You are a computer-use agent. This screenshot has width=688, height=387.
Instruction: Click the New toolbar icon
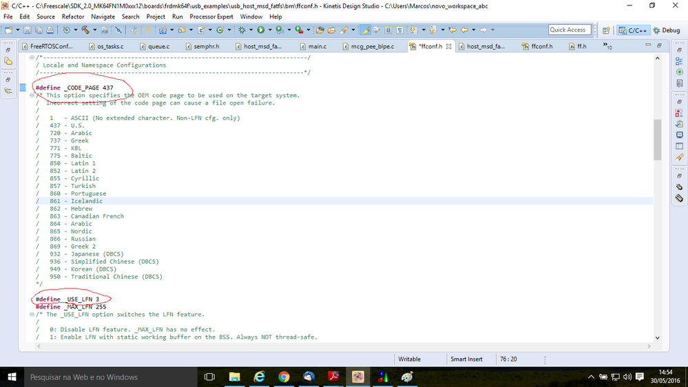(x=8, y=30)
